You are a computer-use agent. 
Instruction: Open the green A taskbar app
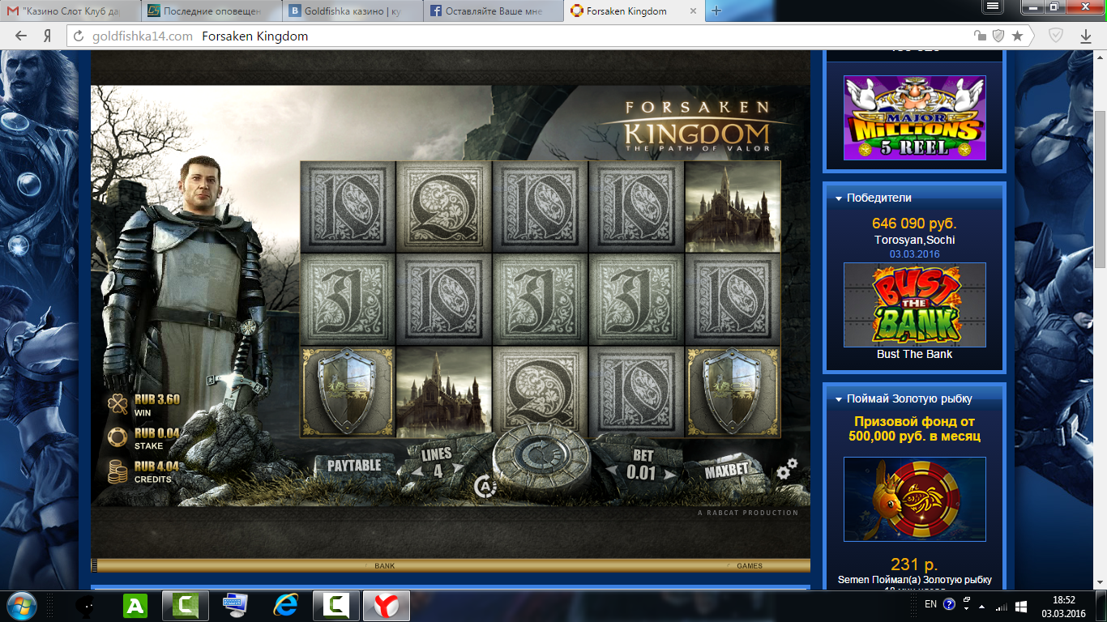coord(135,606)
